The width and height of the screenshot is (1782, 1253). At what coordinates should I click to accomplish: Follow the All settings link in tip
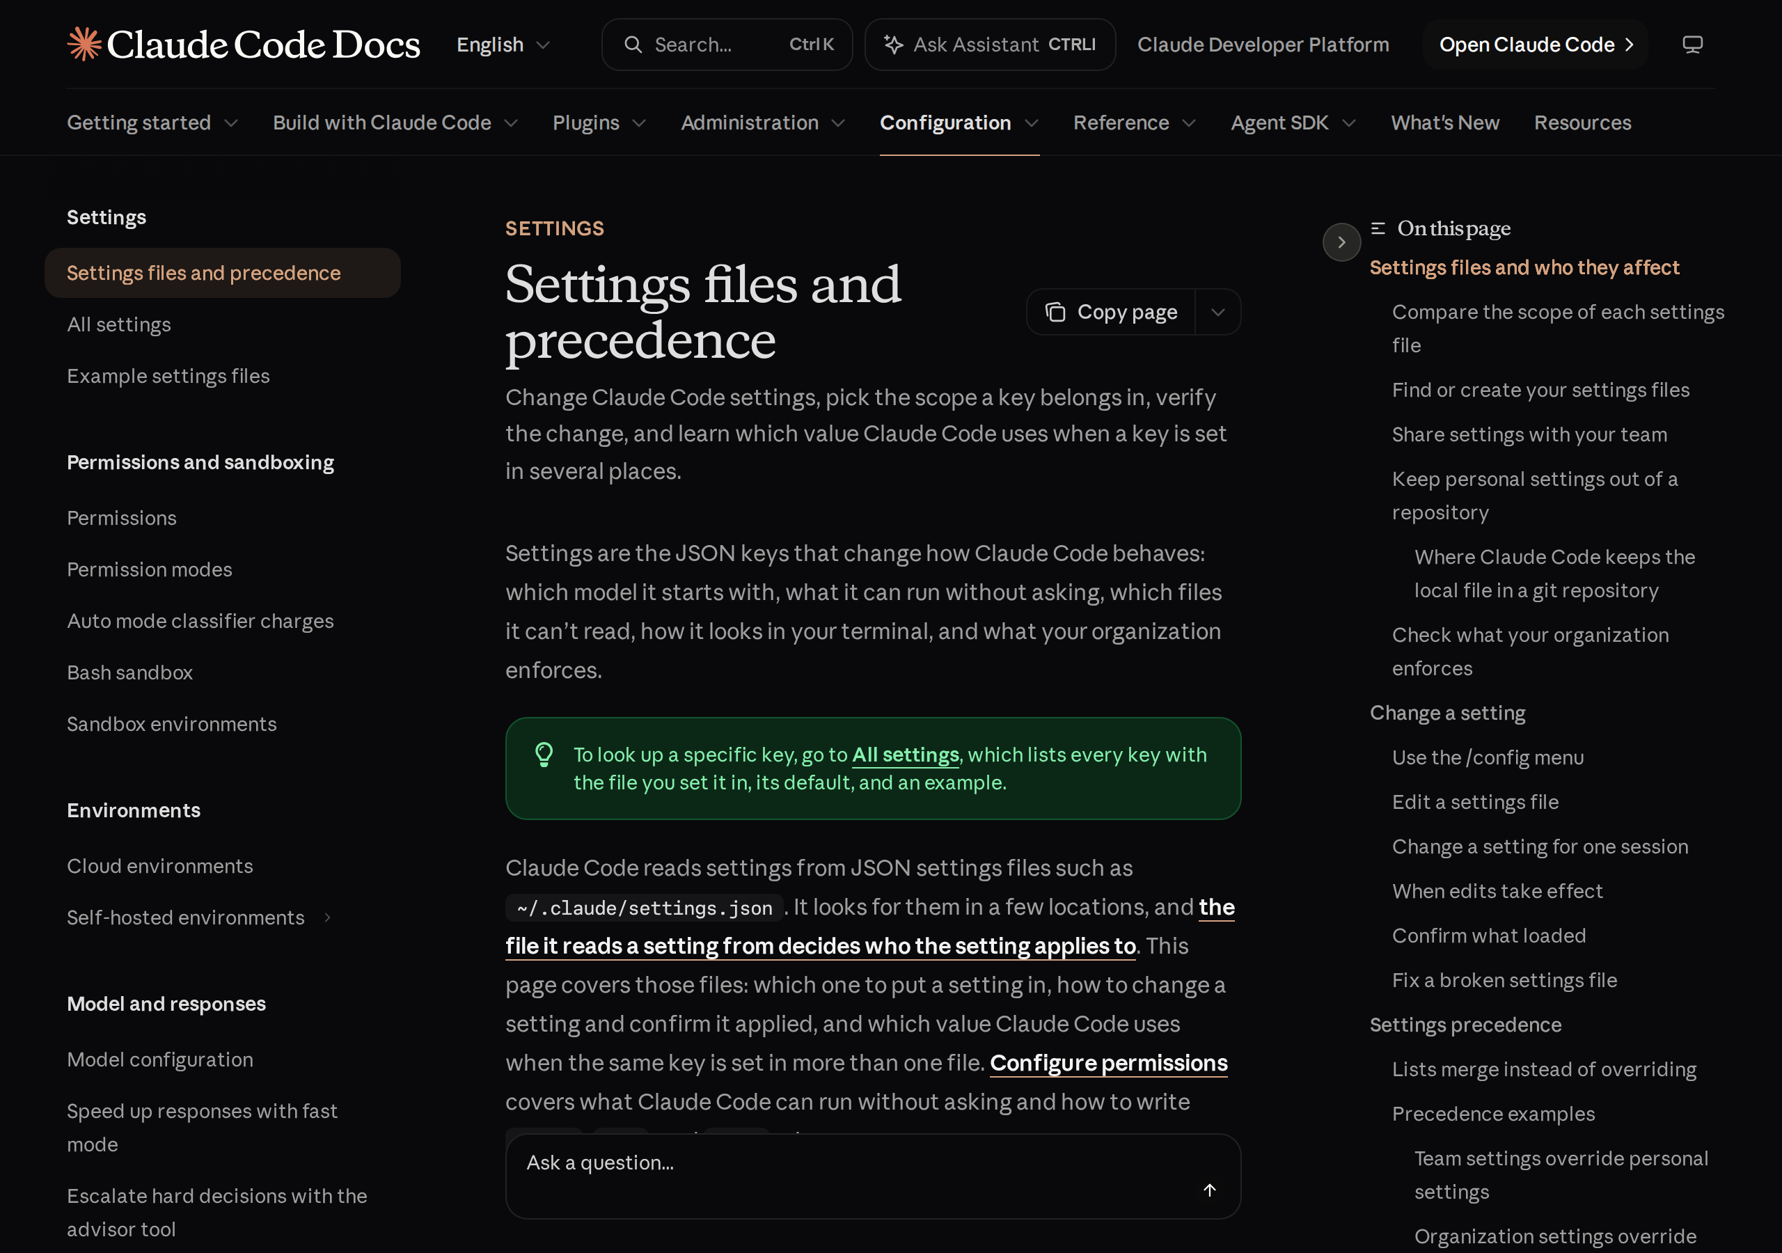coord(905,755)
